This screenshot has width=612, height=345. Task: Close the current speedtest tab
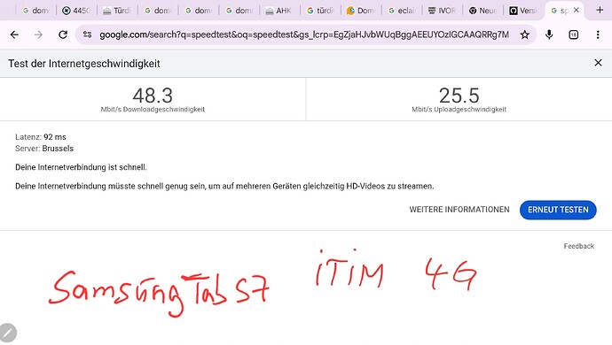click(577, 10)
